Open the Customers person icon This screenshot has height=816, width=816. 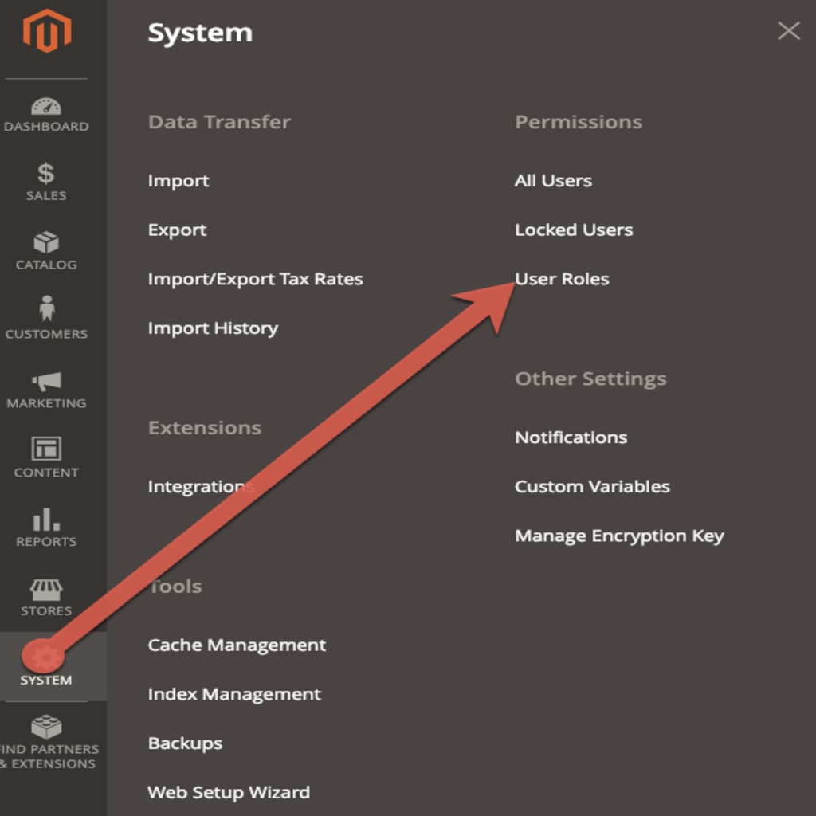pos(47,308)
